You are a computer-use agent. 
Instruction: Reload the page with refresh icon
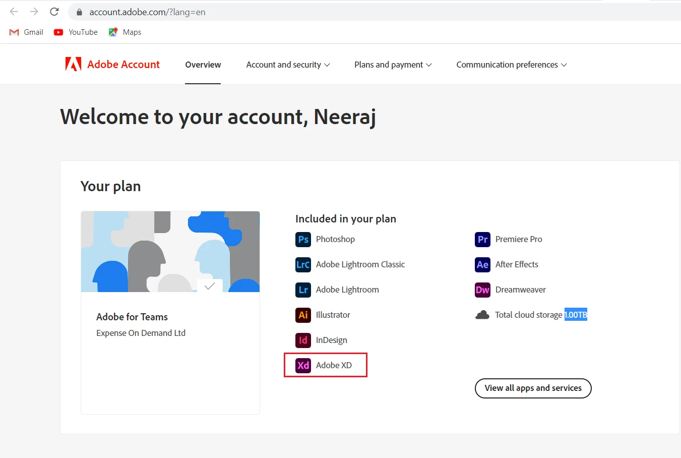[54, 12]
